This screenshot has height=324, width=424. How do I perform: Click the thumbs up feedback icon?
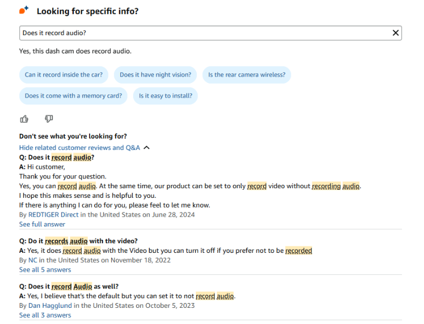click(24, 119)
